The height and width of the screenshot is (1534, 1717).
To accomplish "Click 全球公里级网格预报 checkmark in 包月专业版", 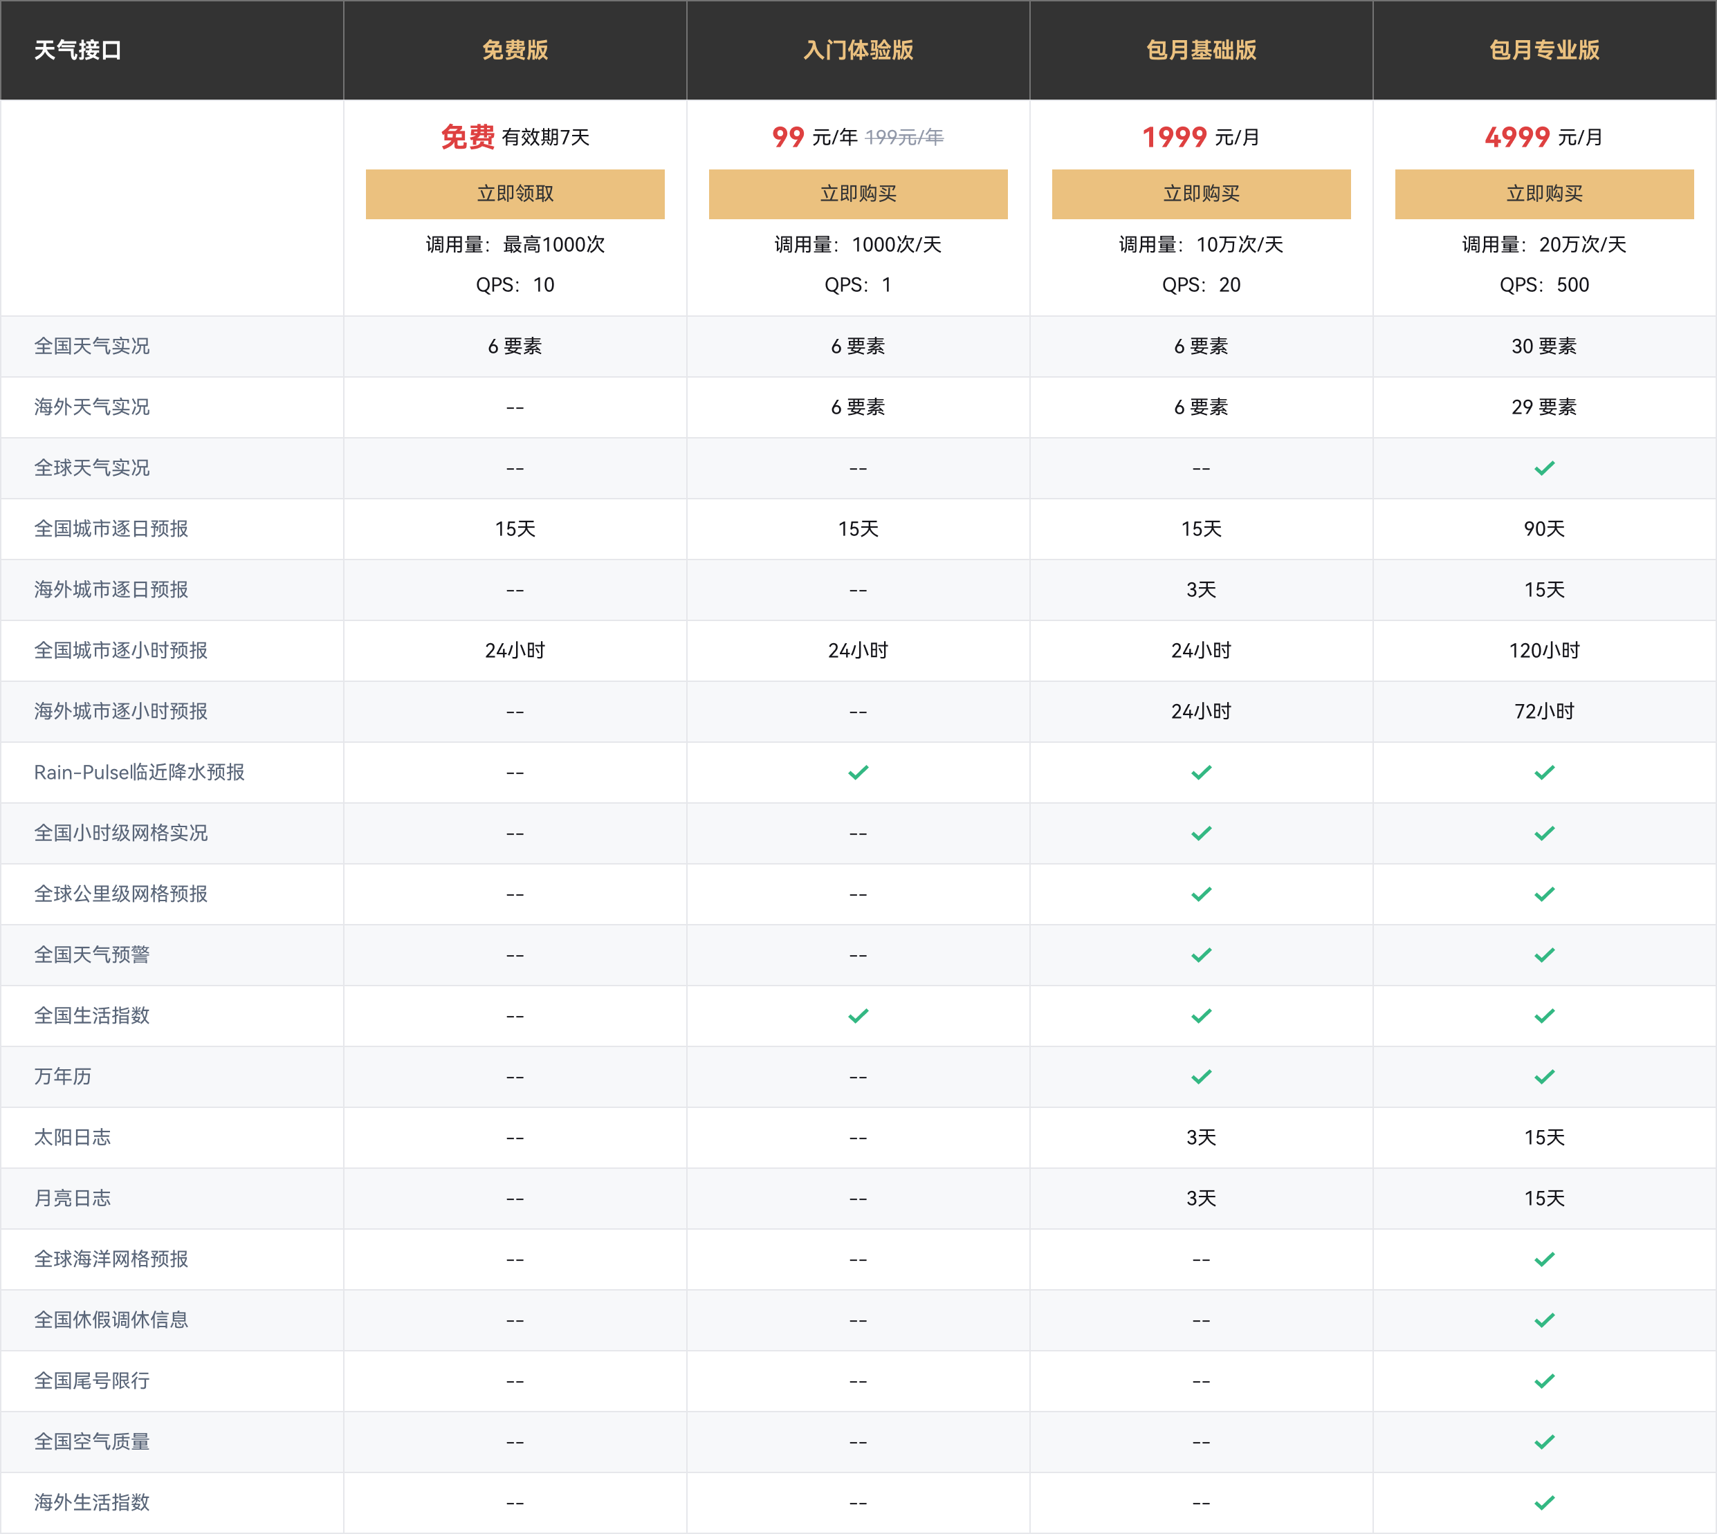I will (x=1544, y=894).
